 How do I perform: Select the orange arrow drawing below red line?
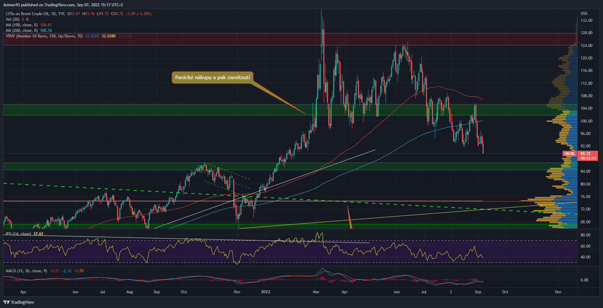click(350, 217)
